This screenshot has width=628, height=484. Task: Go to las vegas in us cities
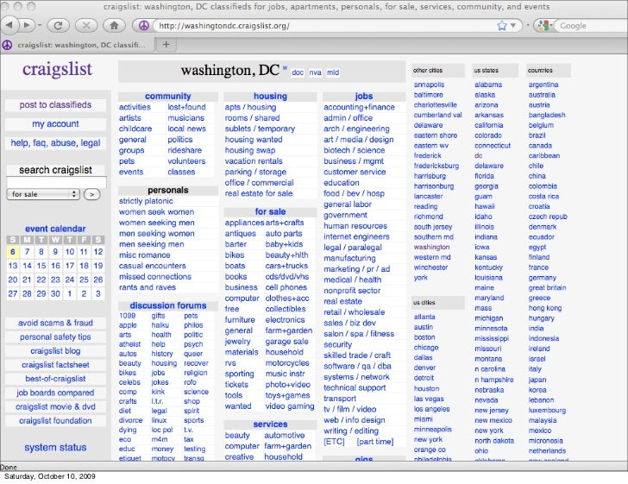[x=429, y=399]
